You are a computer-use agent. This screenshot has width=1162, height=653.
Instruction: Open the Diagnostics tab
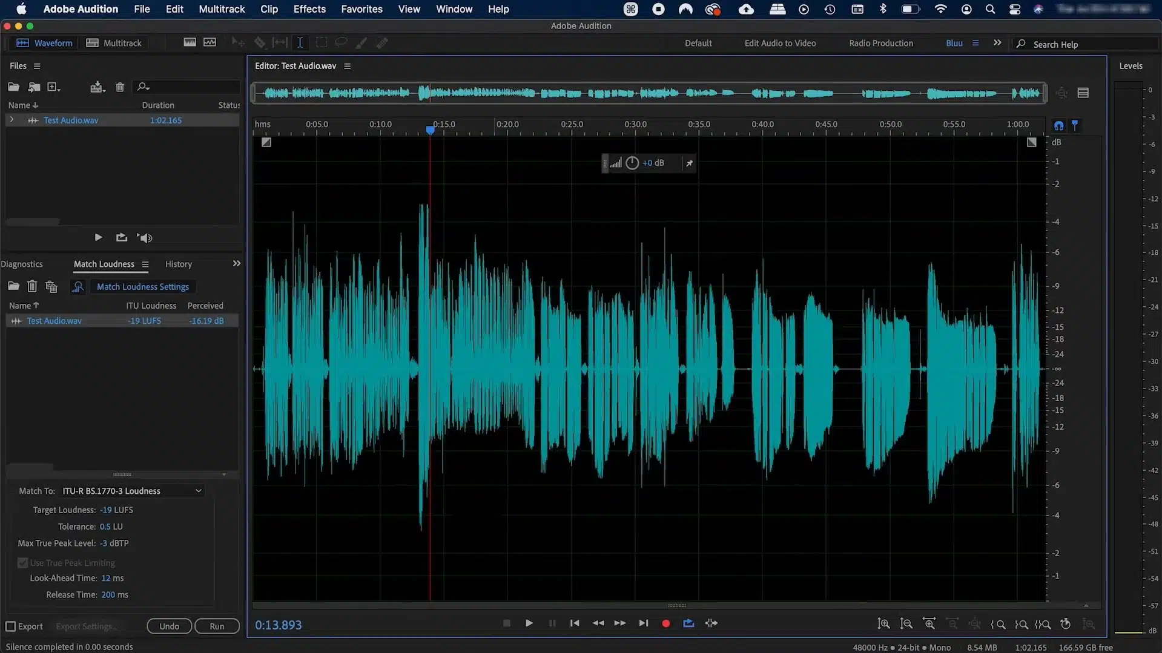[22, 264]
